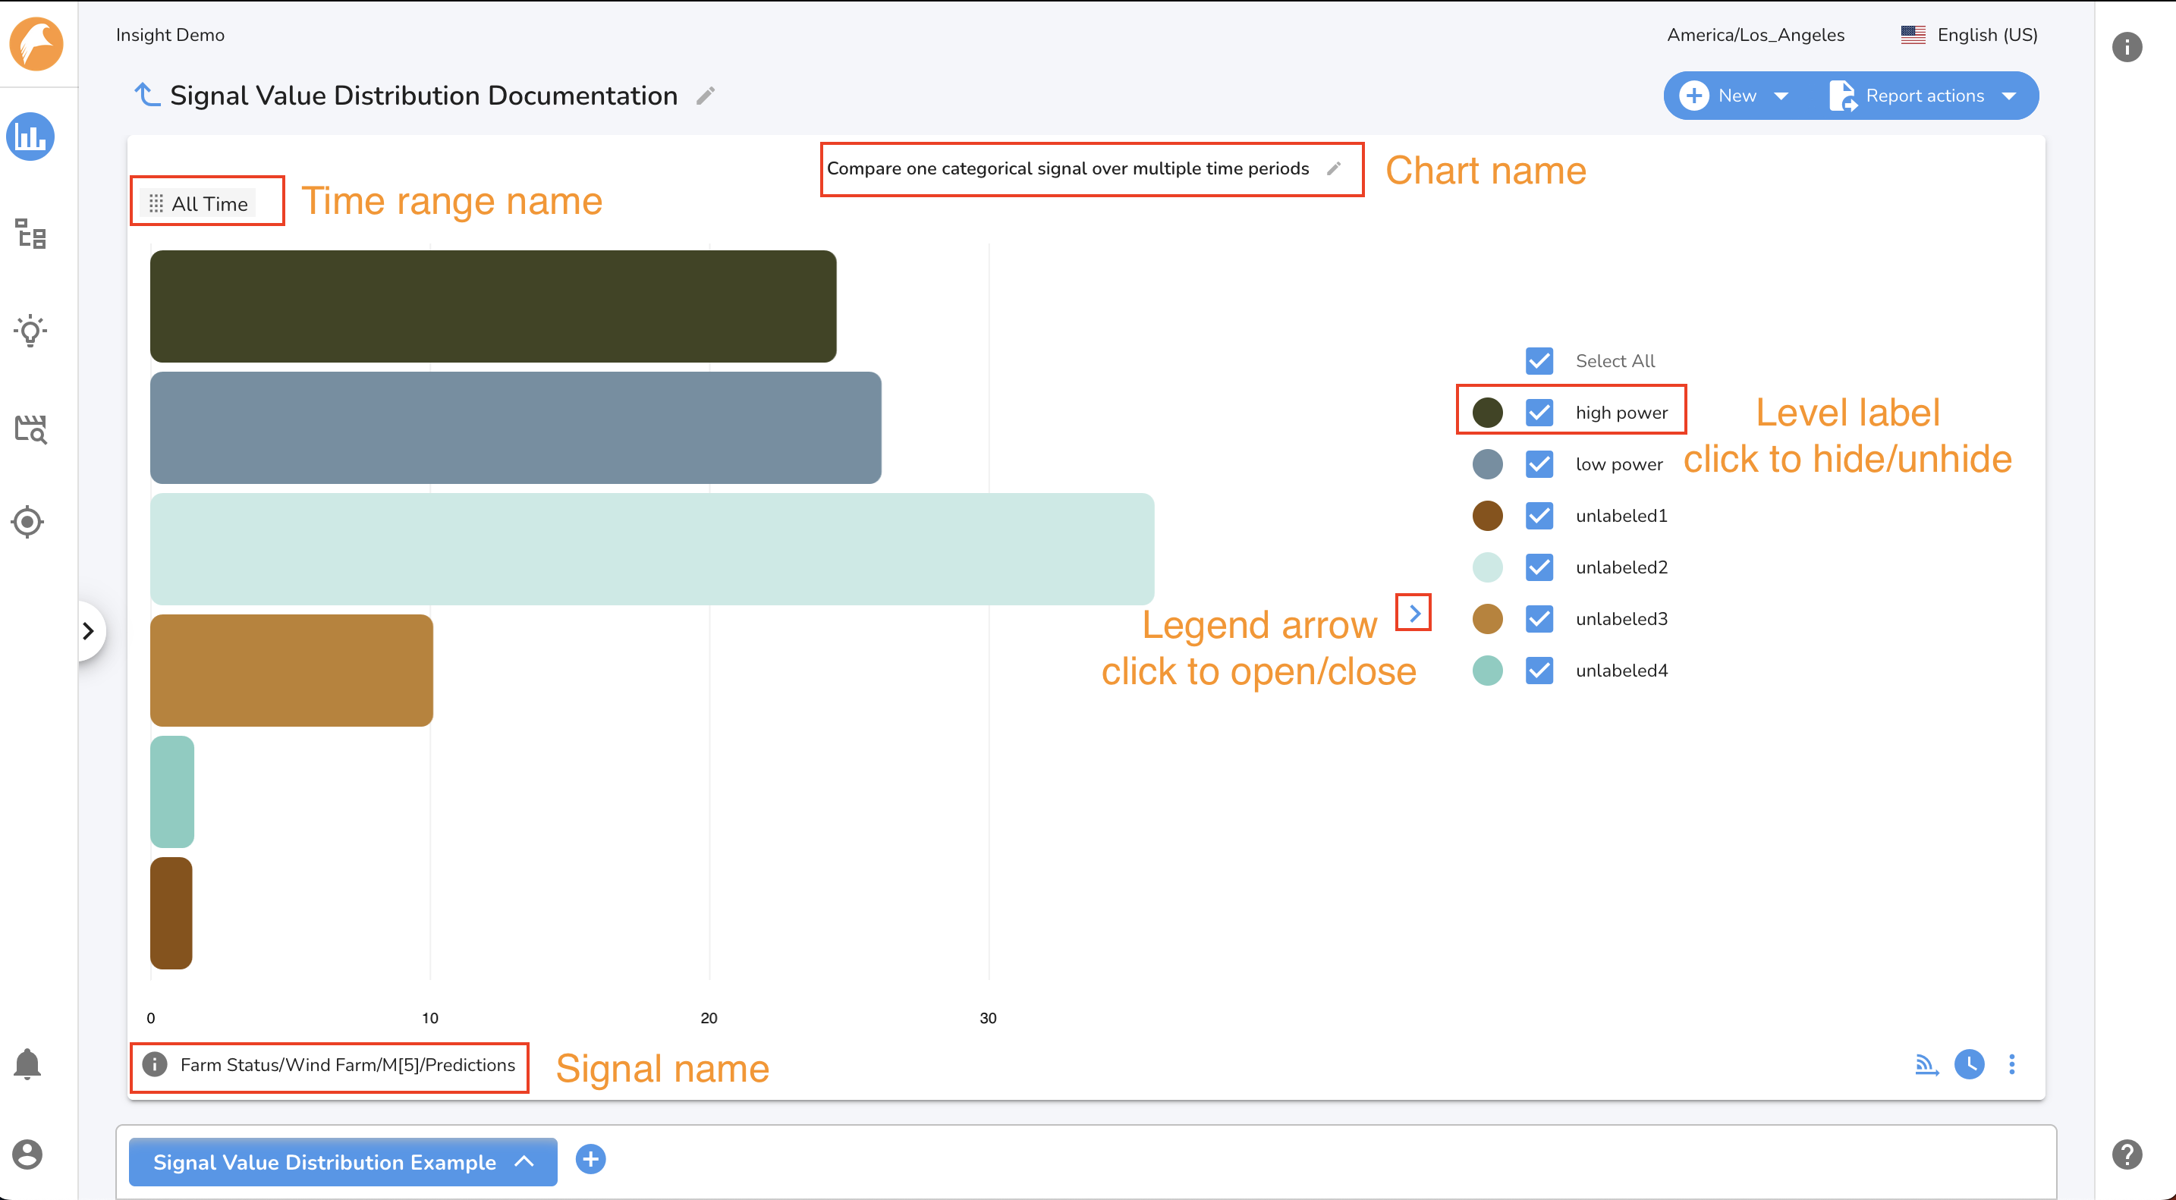Click the unlabeled1 brown swatch
Screen dimensions: 2176x1200
1487,515
